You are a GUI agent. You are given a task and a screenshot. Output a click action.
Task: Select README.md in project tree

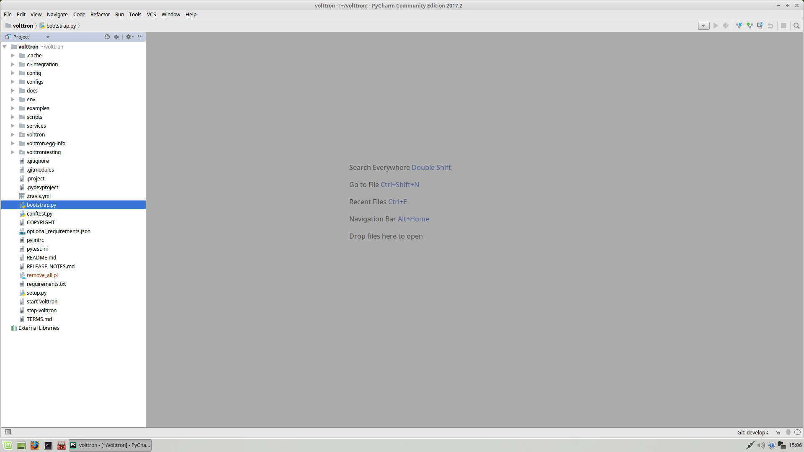pos(41,258)
